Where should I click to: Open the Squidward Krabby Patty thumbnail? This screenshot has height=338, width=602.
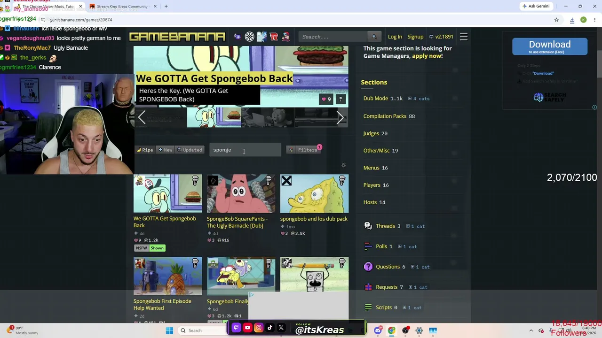click(167, 193)
